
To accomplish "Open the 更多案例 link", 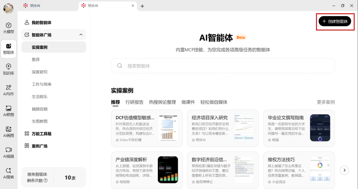I will click(x=326, y=102).
